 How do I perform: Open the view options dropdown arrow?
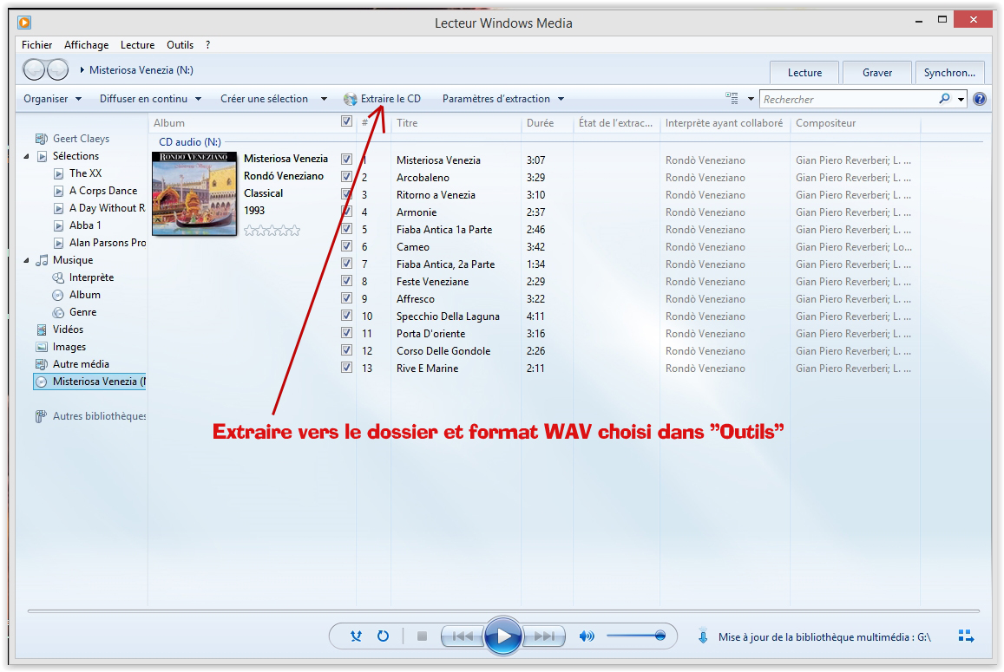pyautogui.click(x=751, y=99)
